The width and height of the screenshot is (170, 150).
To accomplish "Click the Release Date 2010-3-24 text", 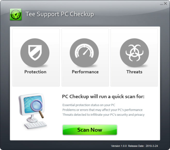I will coord(143,146).
